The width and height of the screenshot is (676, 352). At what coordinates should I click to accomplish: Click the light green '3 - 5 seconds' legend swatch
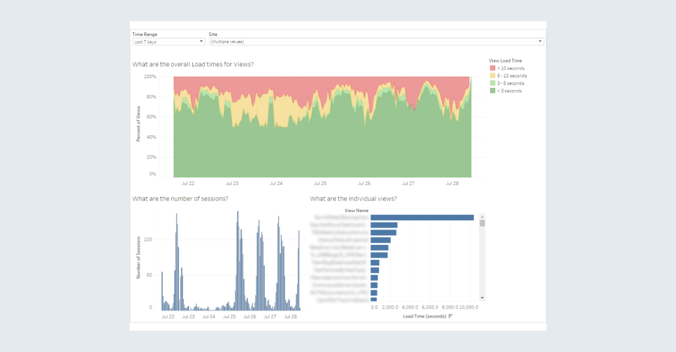click(x=492, y=83)
